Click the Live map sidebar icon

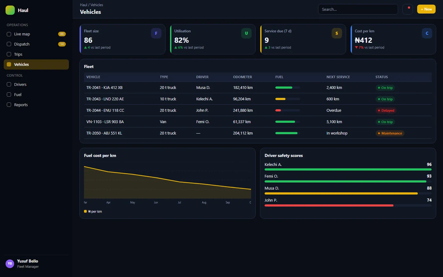(x=9, y=34)
